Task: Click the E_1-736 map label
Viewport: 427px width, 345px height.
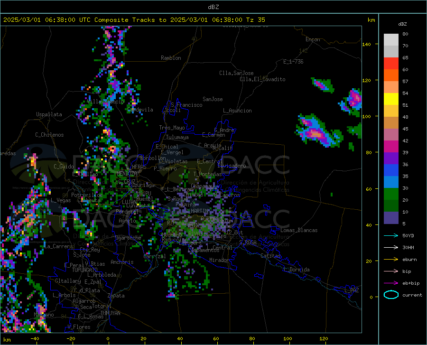Action: 293,62
